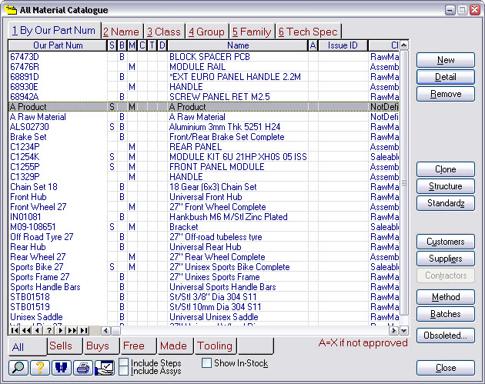
Task: Open the Detail button
Action: [446, 77]
